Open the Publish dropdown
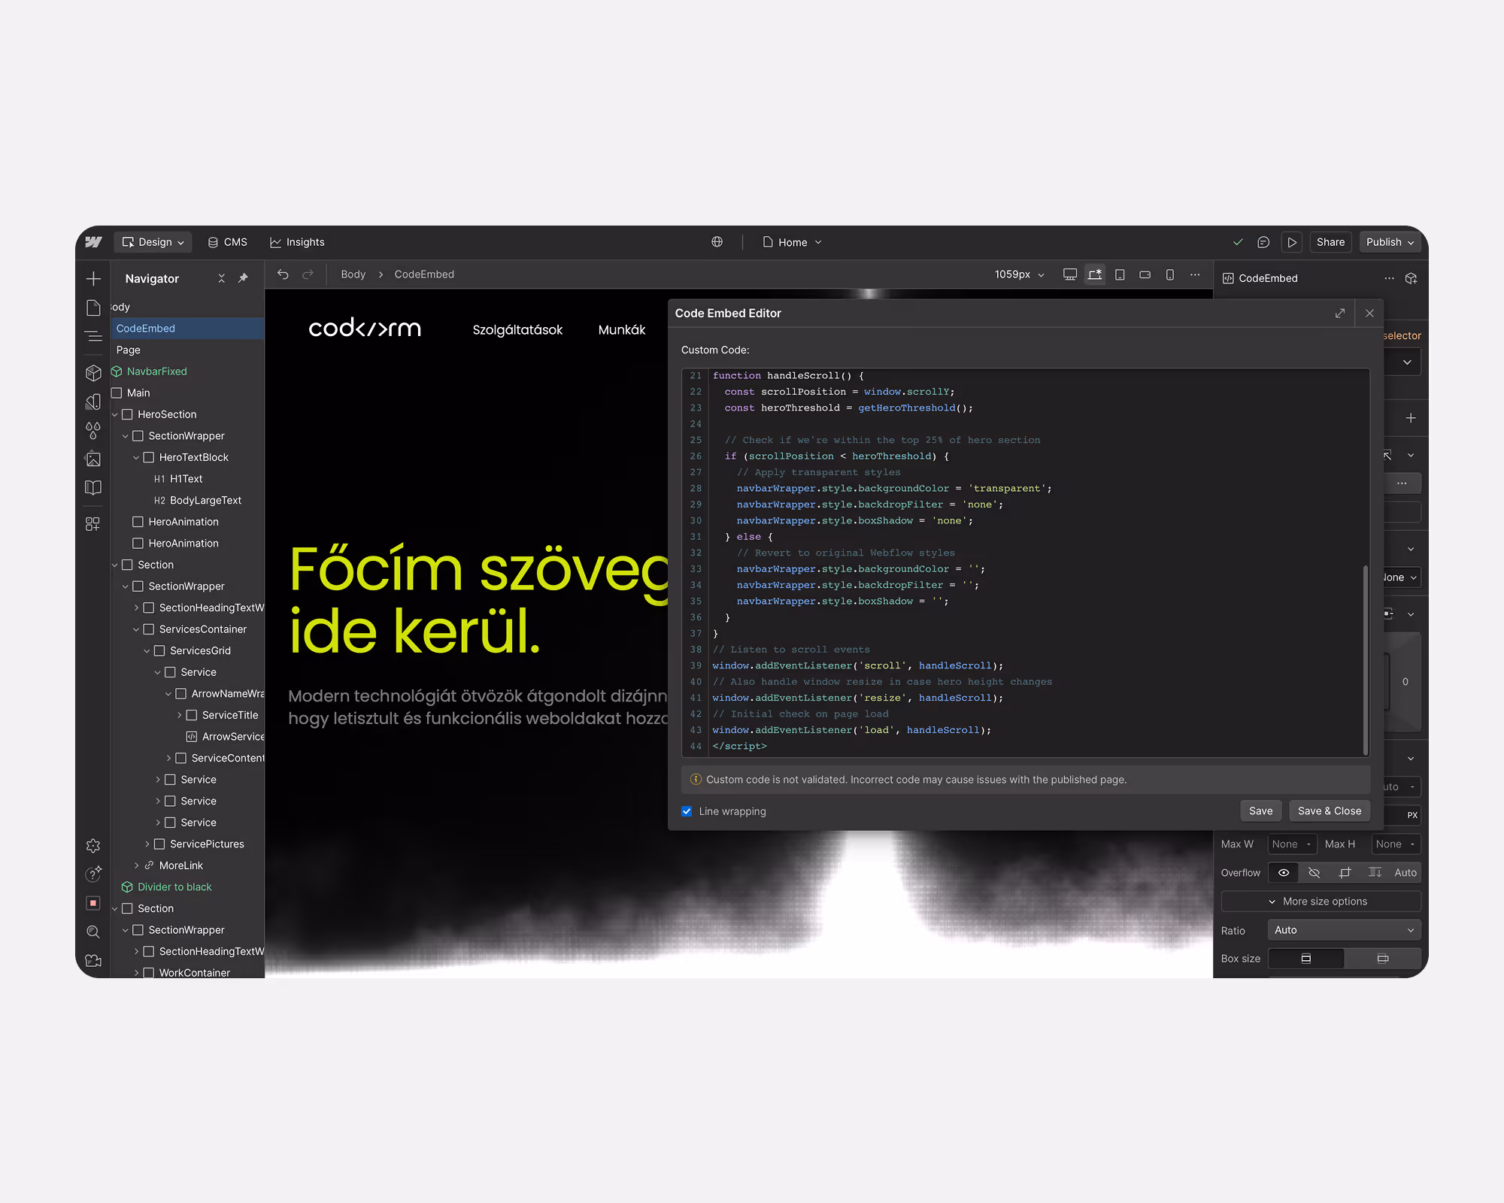 (x=1390, y=242)
